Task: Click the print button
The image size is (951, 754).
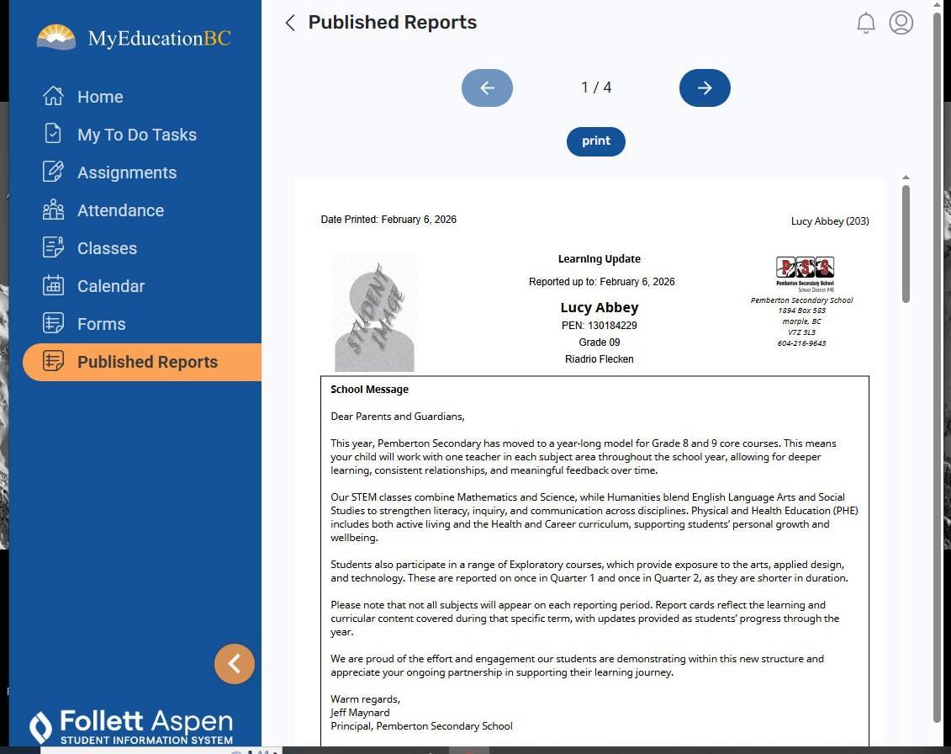Action: 595,141
